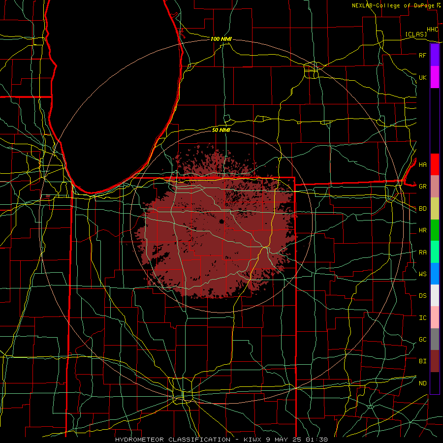Image resolution: width=443 pixels, height=443 pixels.
Task: Click the IC legend label
Action: point(422,318)
